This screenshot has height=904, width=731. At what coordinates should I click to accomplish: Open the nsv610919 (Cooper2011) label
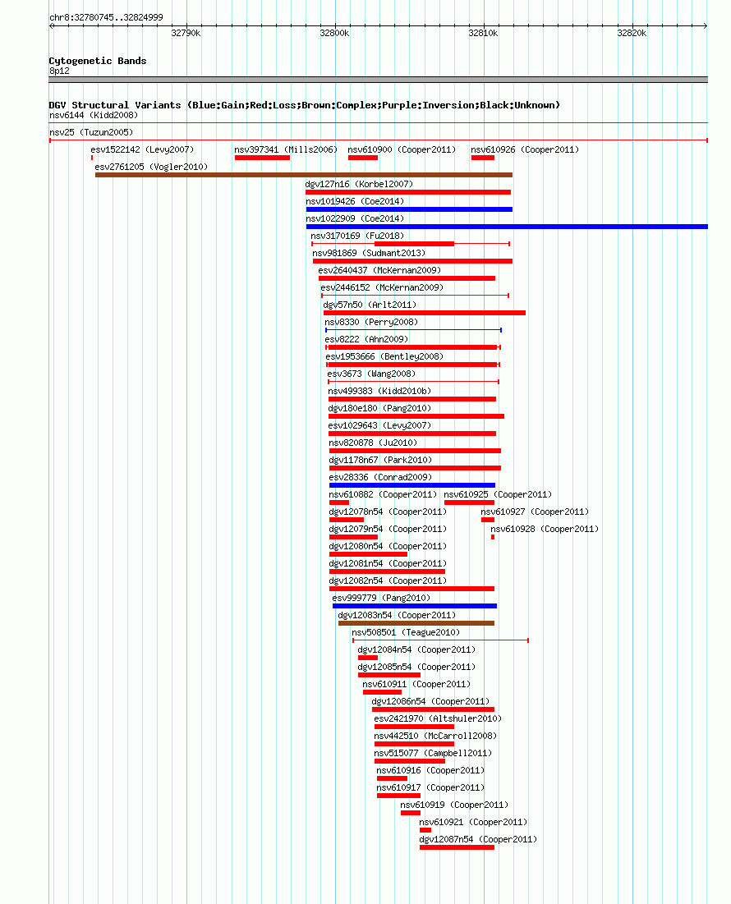[x=454, y=807]
